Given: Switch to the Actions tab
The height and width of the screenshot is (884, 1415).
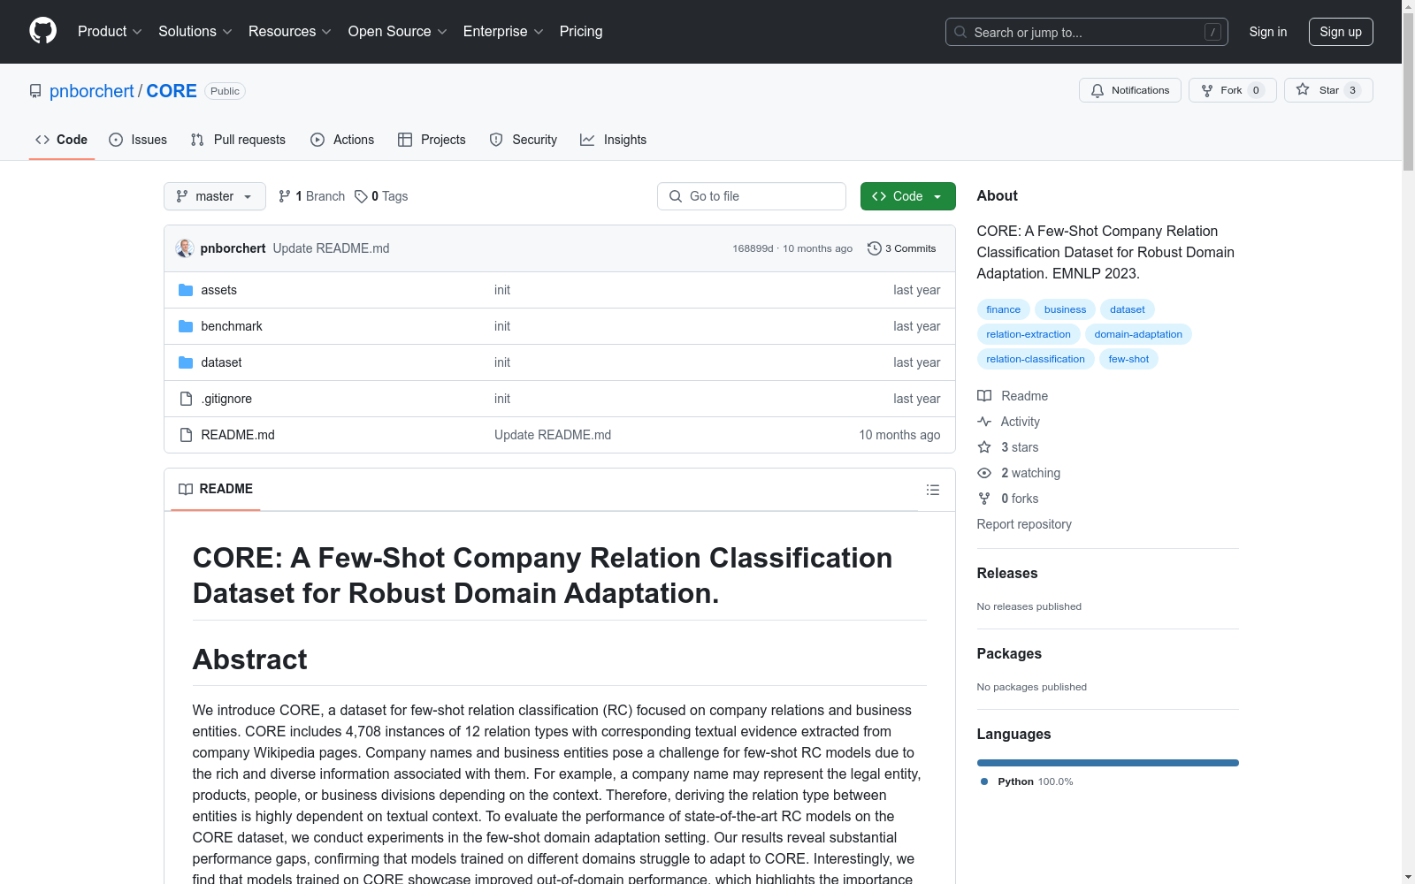Looking at the screenshot, I should pos(342,140).
